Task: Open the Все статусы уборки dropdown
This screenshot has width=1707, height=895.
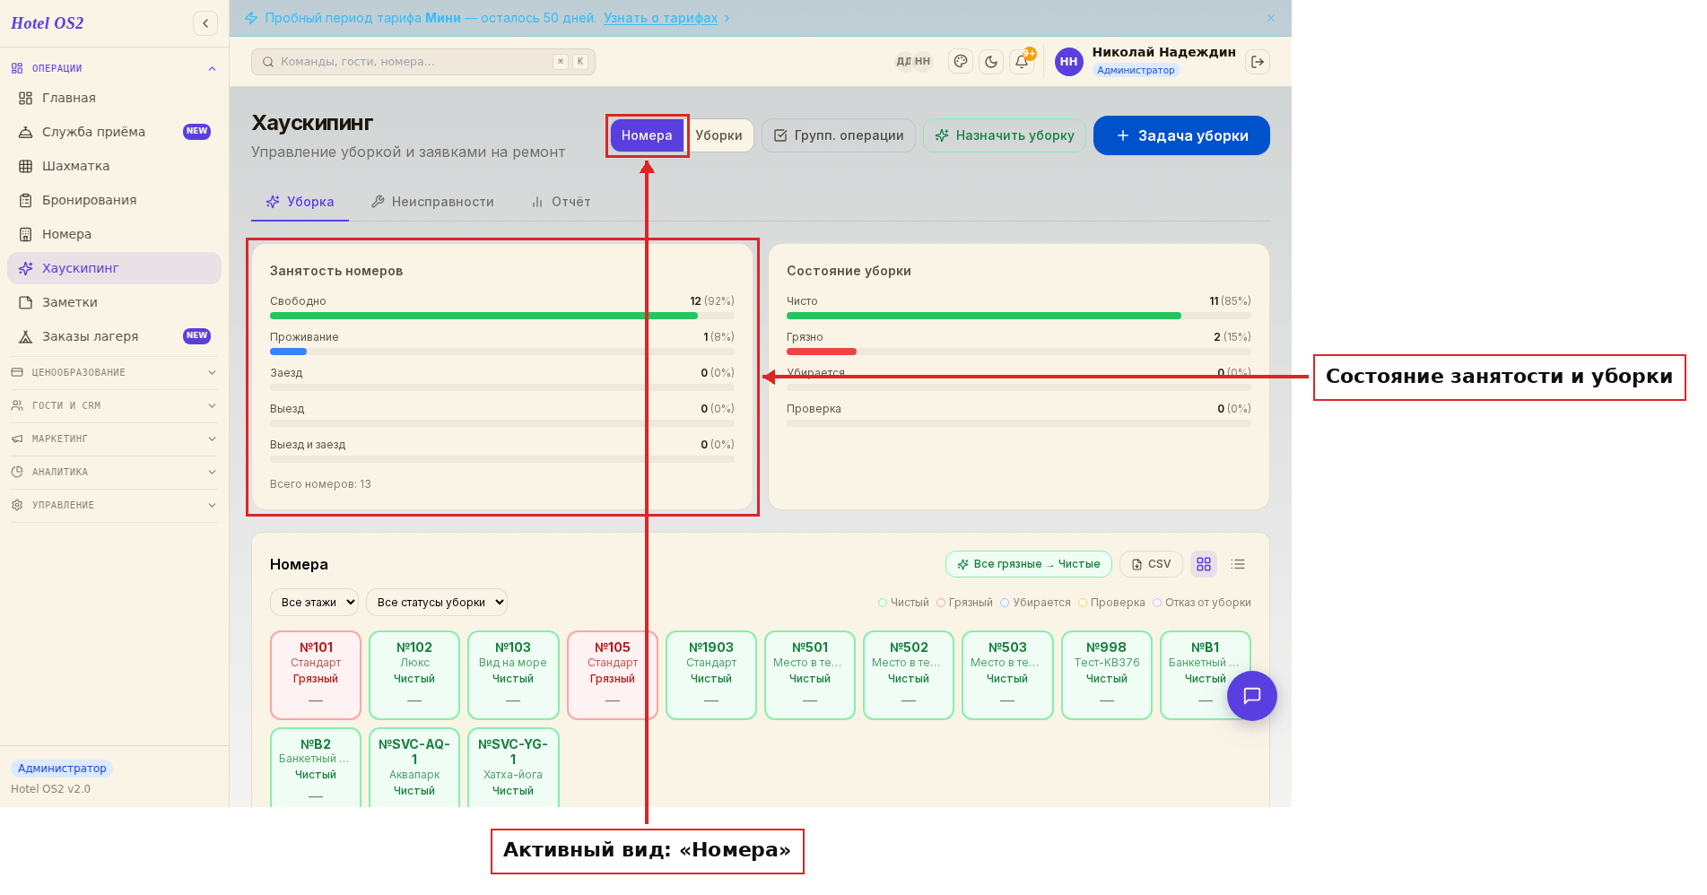Action: coord(437,603)
